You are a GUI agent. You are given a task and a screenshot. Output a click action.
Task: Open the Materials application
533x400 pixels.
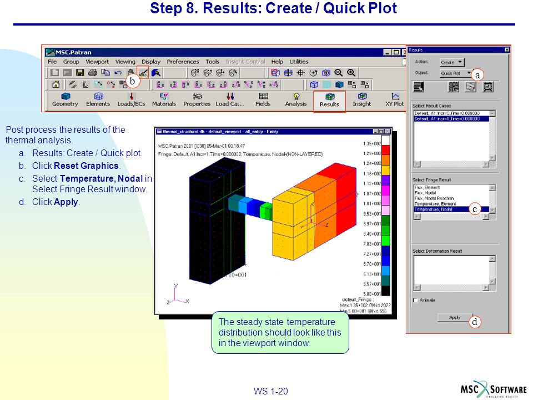(x=164, y=99)
